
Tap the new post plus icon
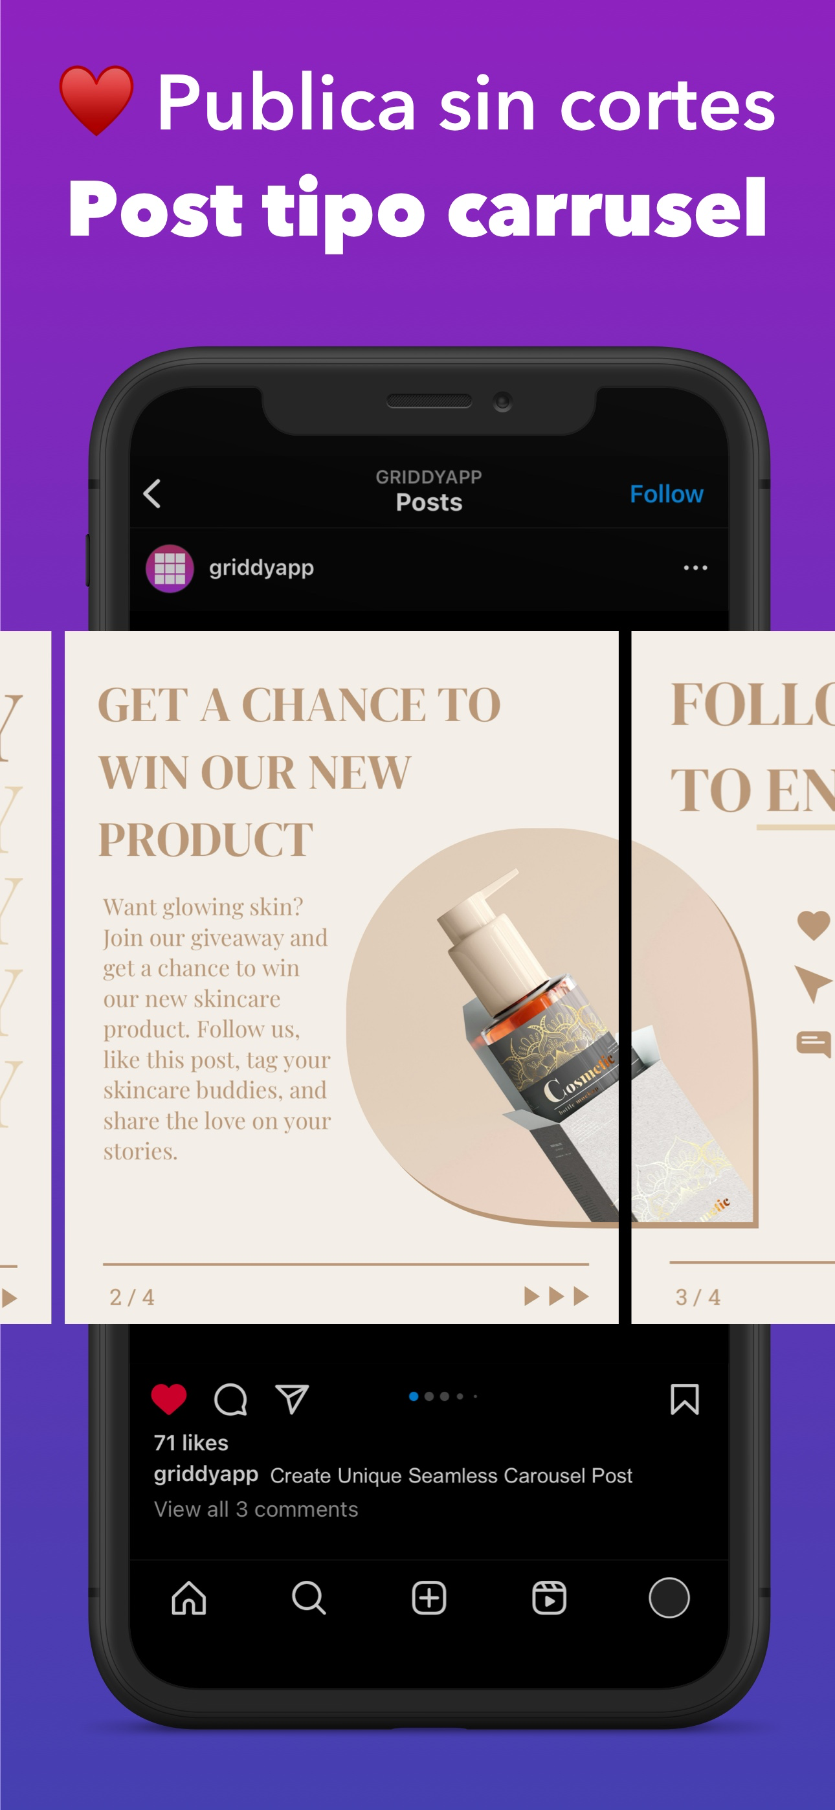[429, 1597]
